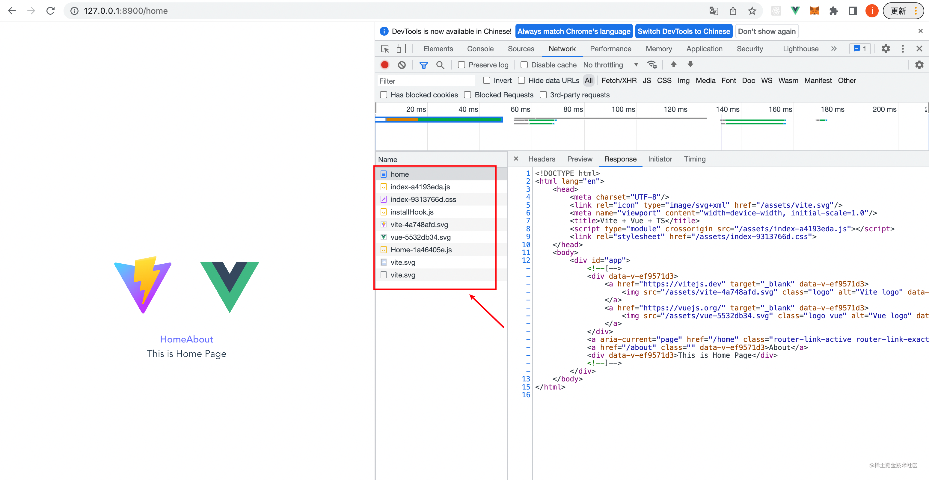The height and width of the screenshot is (480, 929).
Task: Click Switch DevTools to Chinese button
Action: (x=683, y=31)
